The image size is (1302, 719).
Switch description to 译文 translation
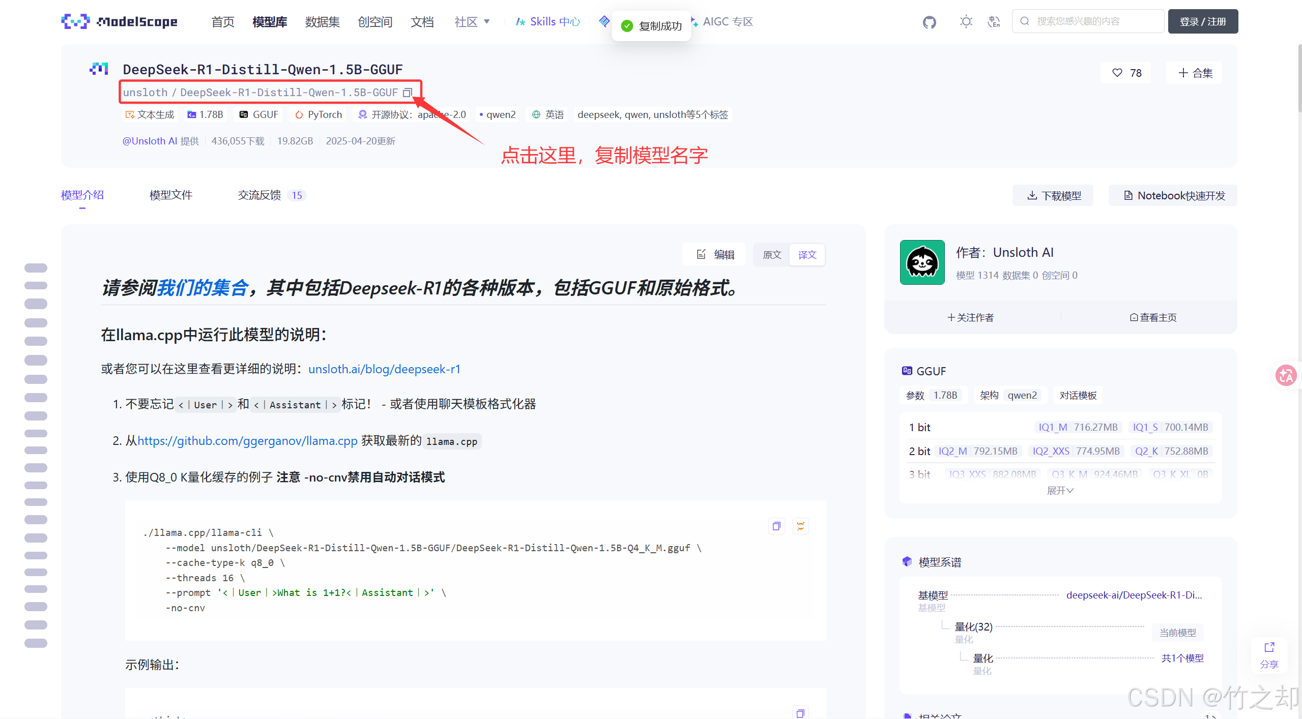806,255
